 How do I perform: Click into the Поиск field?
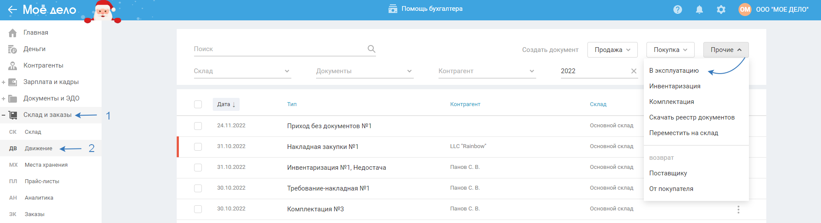(278, 49)
